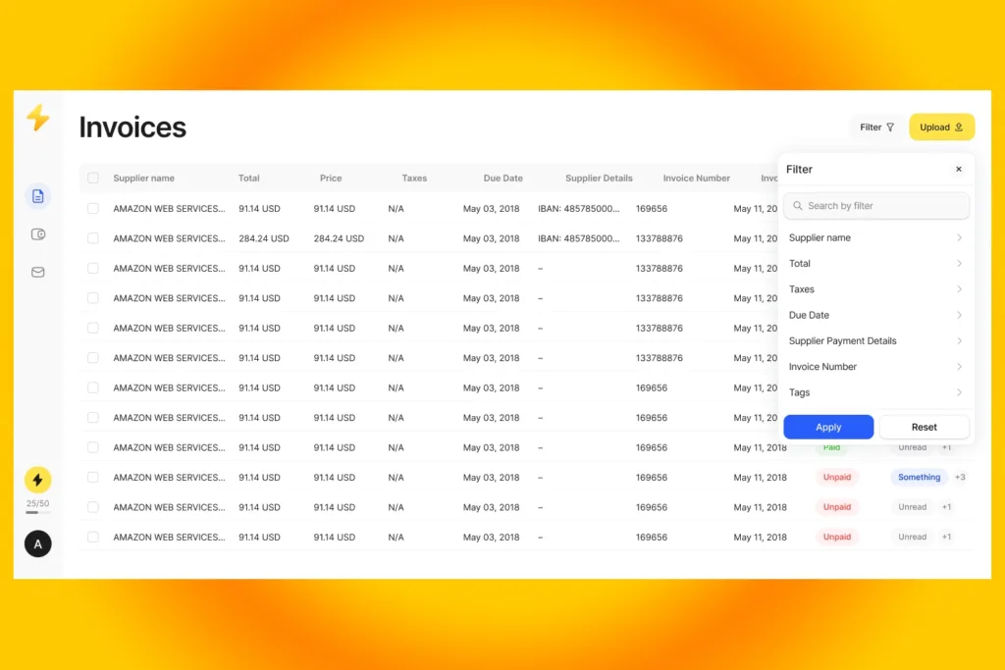1005x670 pixels.
Task: Click the blue Apply button
Action: (x=828, y=427)
